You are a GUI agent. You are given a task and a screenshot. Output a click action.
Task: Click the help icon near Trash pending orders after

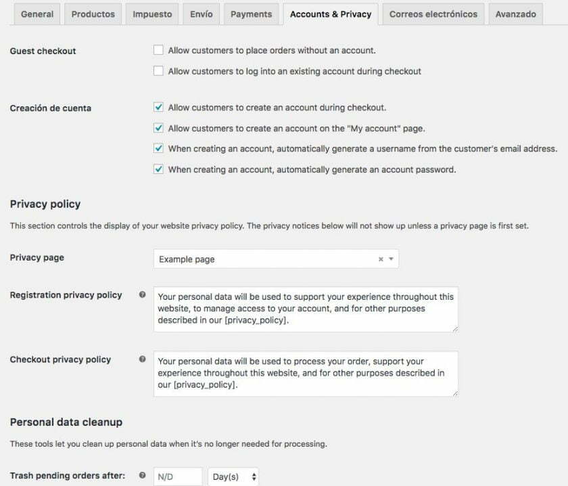[142, 476]
